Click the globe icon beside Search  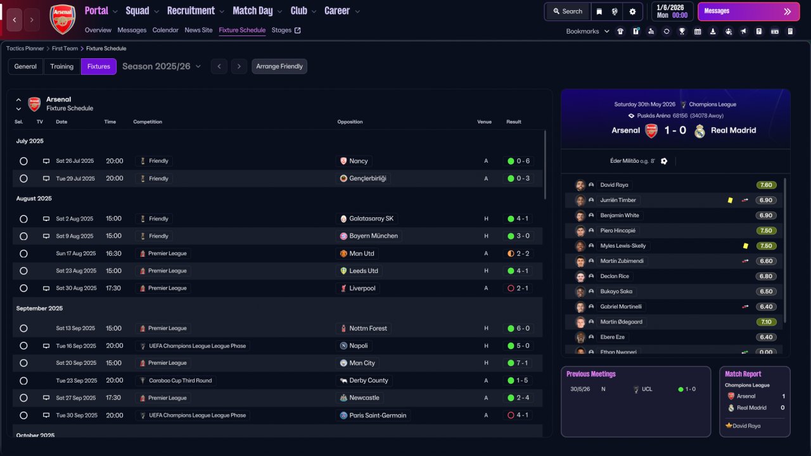615,11
